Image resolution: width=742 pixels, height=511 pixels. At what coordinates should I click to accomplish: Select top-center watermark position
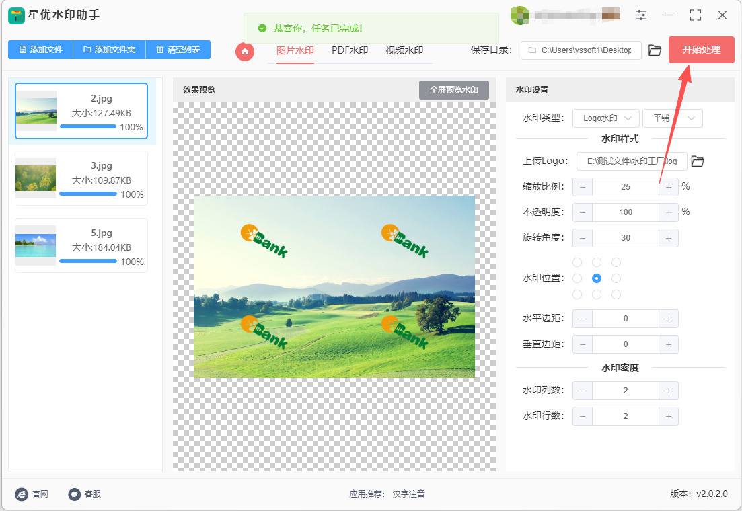point(597,262)
